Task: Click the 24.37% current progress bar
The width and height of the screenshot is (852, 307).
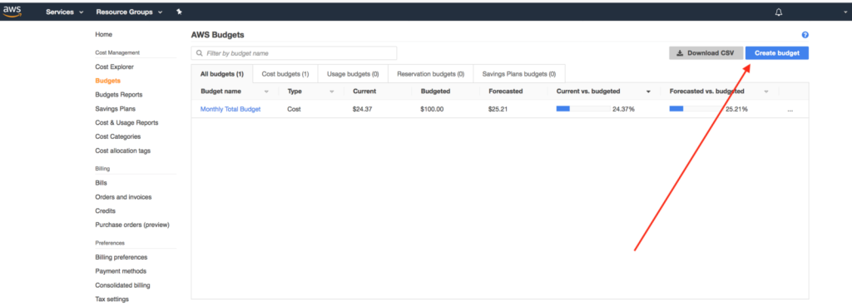Action: tap(583, 109)
